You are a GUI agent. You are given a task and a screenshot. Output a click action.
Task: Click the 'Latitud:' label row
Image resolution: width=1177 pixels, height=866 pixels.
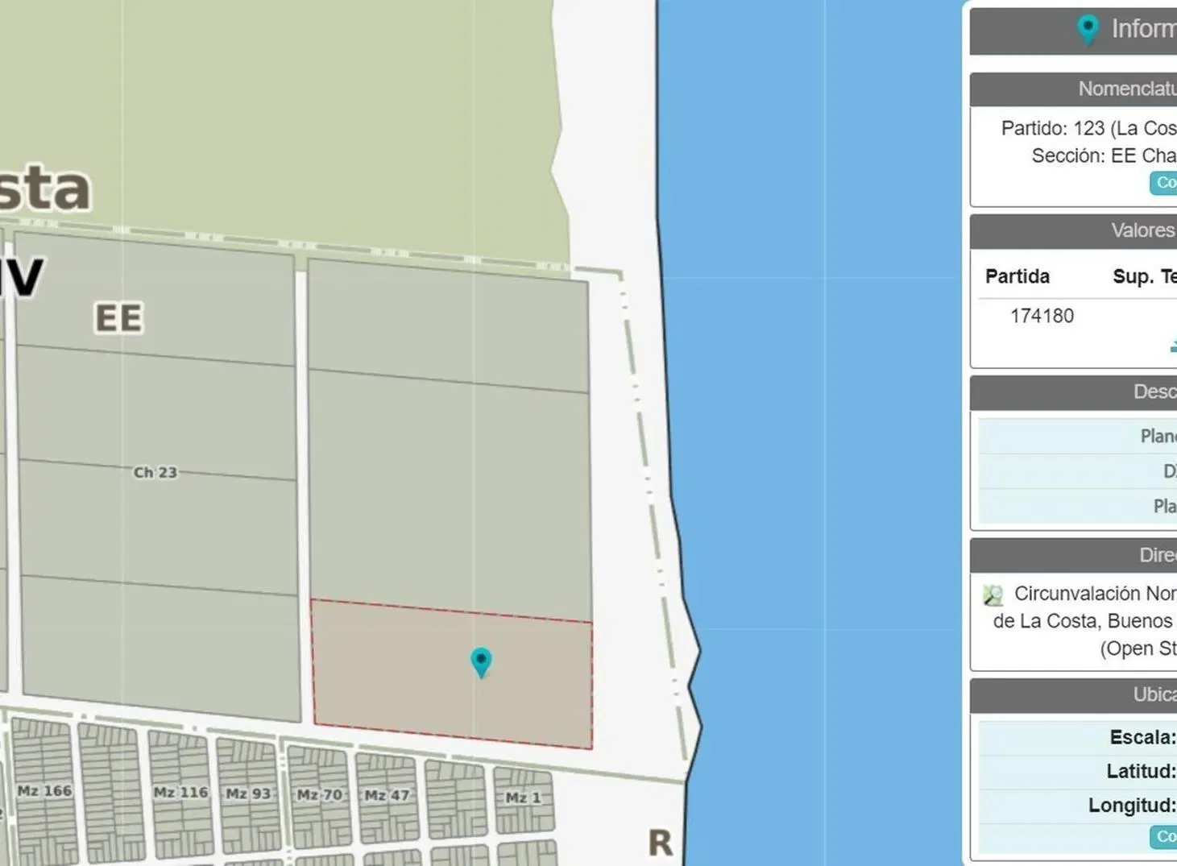pyautogui.click(x=1078, y=771)
